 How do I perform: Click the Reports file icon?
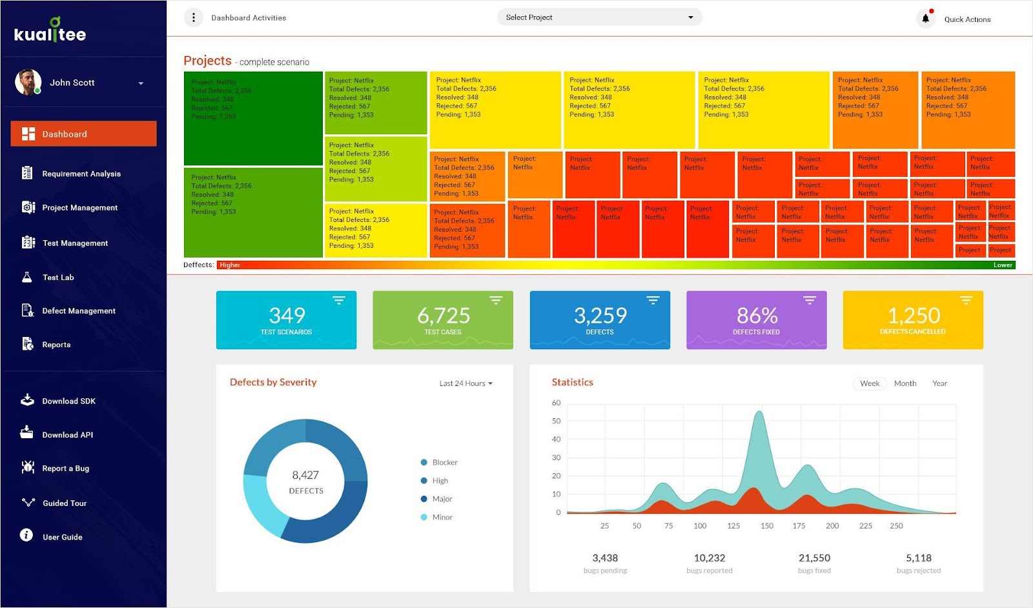click(28, 344)
